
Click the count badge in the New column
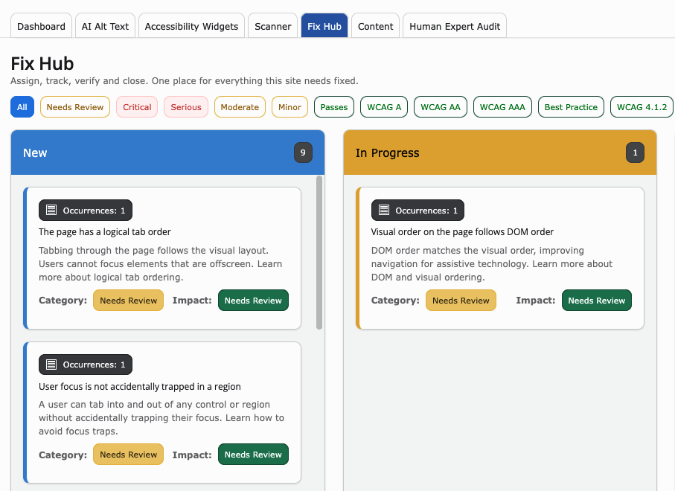(303, 153)
